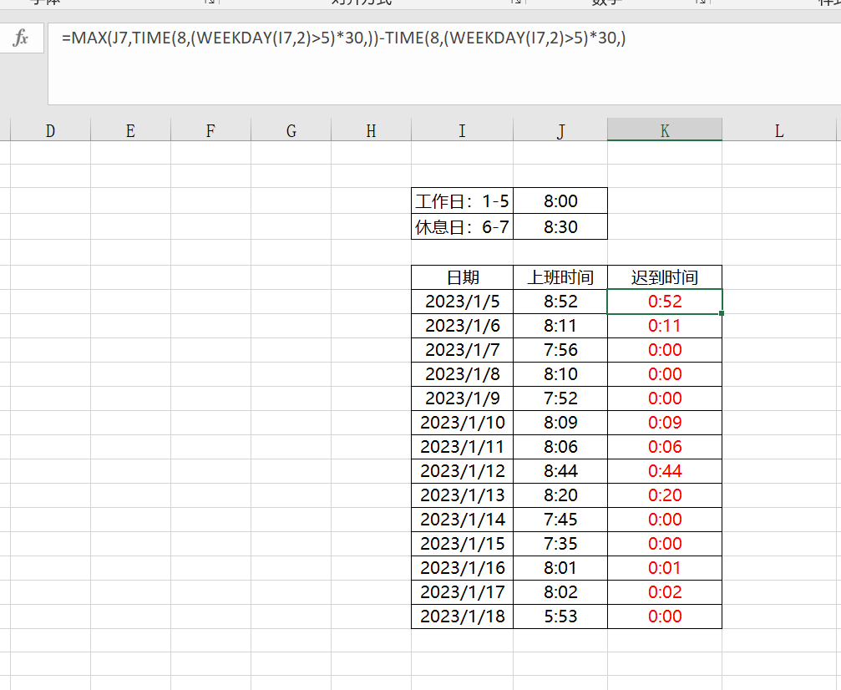Select the red 0:11 late time cell

click(x=665, y=326)
